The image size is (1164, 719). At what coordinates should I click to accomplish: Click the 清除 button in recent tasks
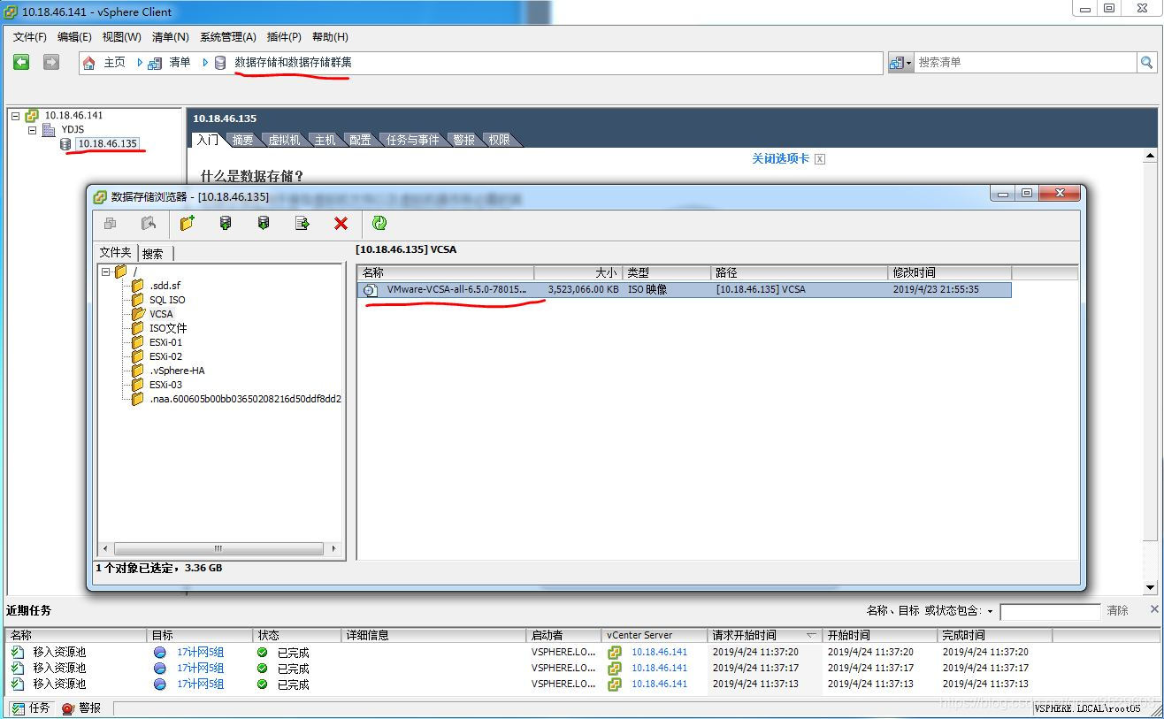tap(1118, 610)
